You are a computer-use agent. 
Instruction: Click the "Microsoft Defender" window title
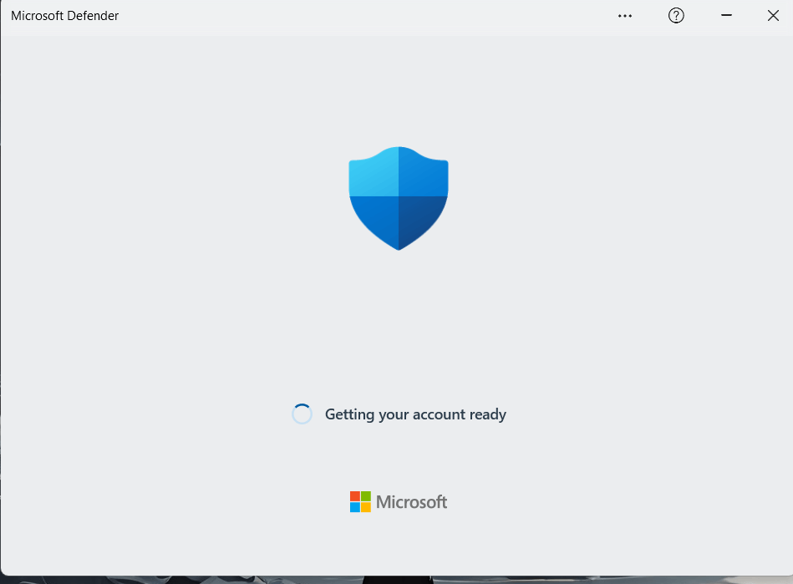(64, 16)
